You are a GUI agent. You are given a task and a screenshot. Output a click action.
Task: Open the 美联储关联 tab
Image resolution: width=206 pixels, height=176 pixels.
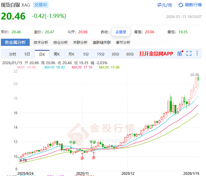(x=102, y=43)
